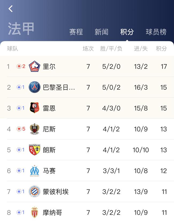The width and height of the screenshot is (174, 221).
Task: Open the 球员榜 player ranking tab
Action: pos(156,32)
